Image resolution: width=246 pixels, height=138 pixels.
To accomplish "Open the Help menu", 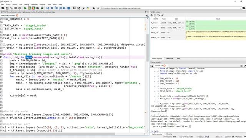I will tap(60, 5).
